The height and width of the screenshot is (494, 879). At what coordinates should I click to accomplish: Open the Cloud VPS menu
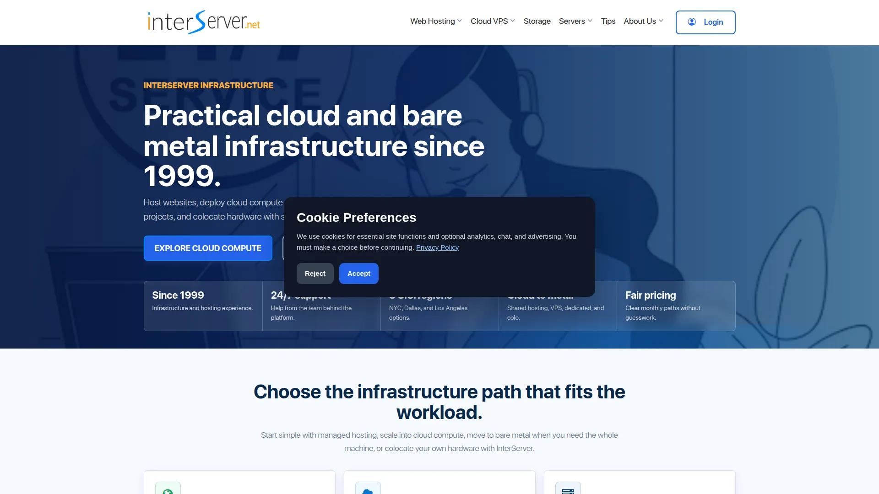[x=493, y=21]
